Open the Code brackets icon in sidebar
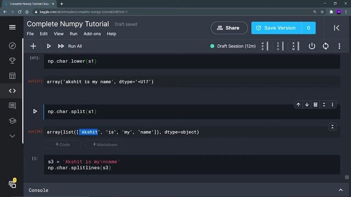The height and width of the screenshot is (197, 351). (12, 91)
